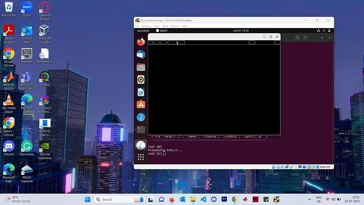Click VirtualBox Right Ctrl host key indicator
The width and height of the screenshot is (364, 205).
[325, 167]
